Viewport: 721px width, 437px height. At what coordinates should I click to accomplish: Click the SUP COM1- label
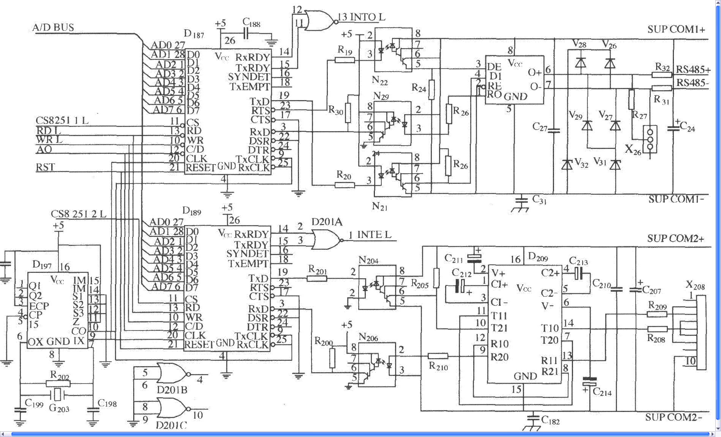click(x=676, y=199)
